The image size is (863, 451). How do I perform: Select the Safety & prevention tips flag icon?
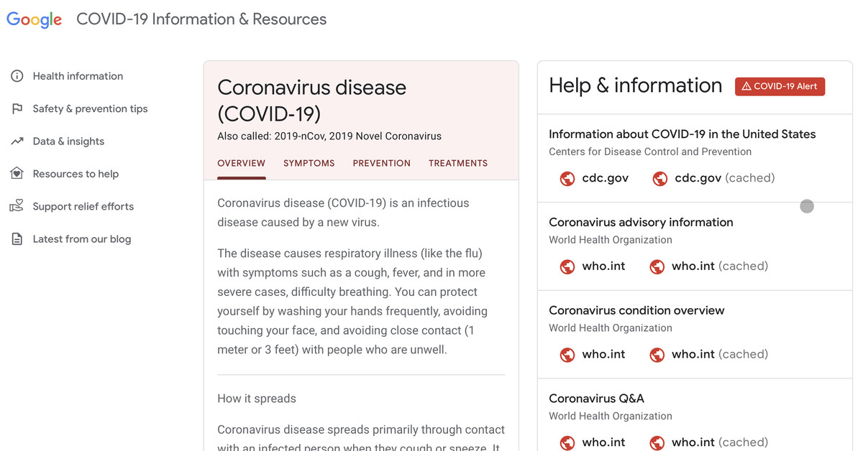click(x=16, y=108)
